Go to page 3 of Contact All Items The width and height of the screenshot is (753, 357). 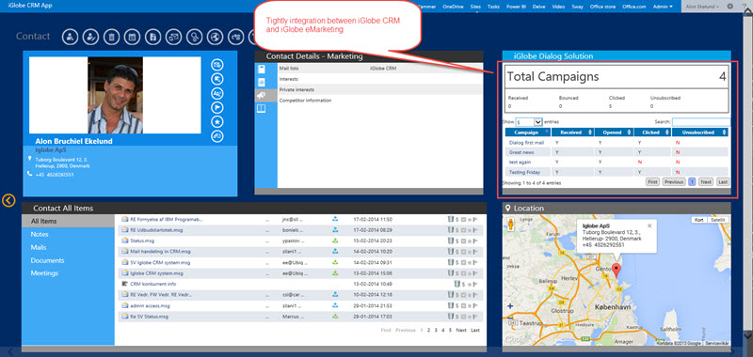tap(436, 330)
